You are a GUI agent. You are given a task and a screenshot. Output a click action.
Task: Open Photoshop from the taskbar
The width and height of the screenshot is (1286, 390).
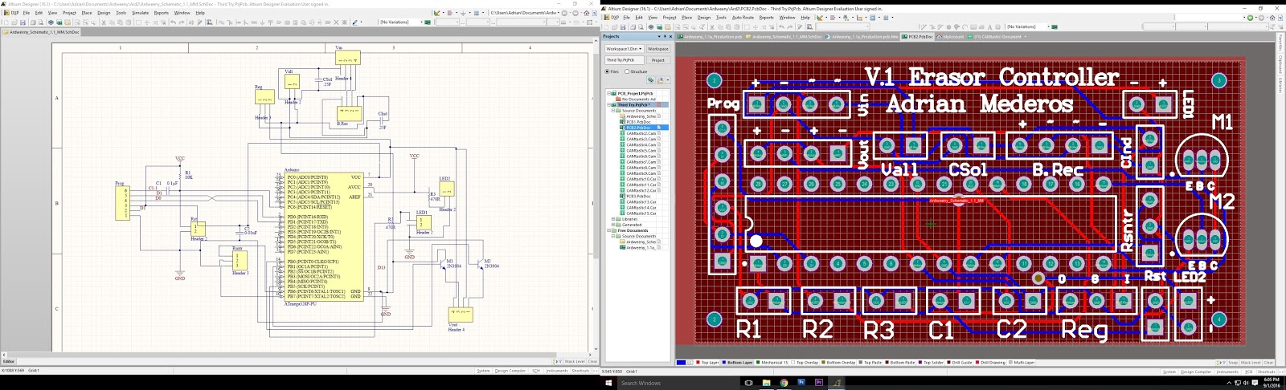pos(801,383)
